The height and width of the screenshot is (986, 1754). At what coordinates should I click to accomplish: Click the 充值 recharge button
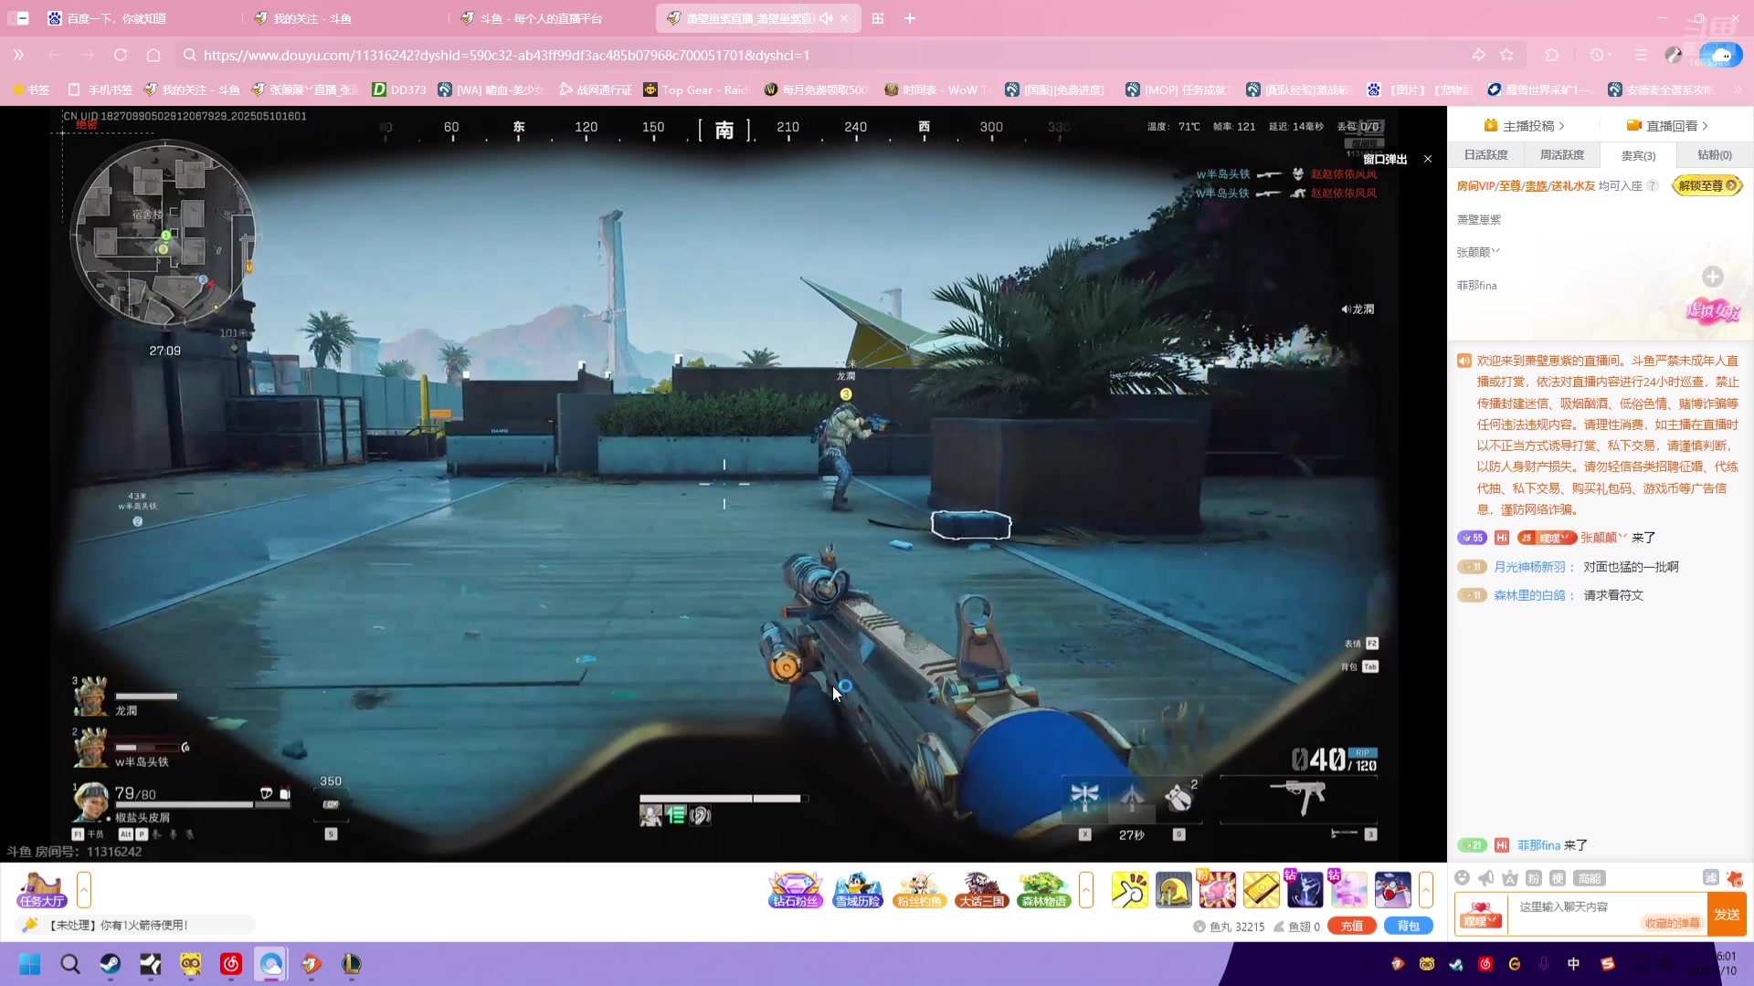[1352, 926]
